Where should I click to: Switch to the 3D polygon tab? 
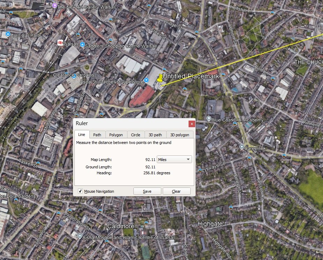coord(179,135)
